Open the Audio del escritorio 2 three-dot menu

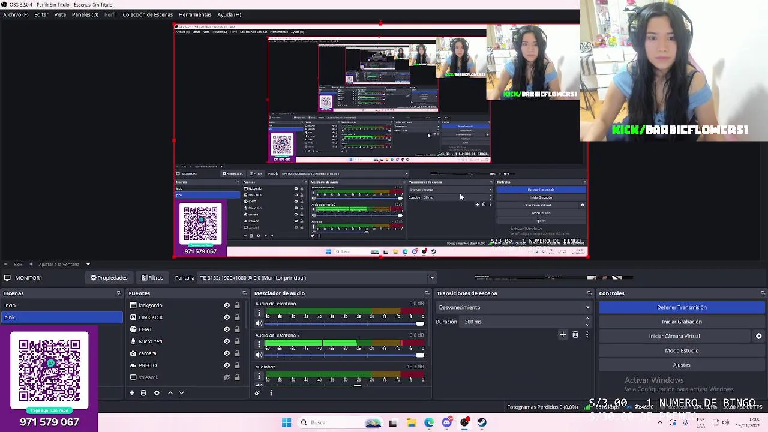pos(259,344)
